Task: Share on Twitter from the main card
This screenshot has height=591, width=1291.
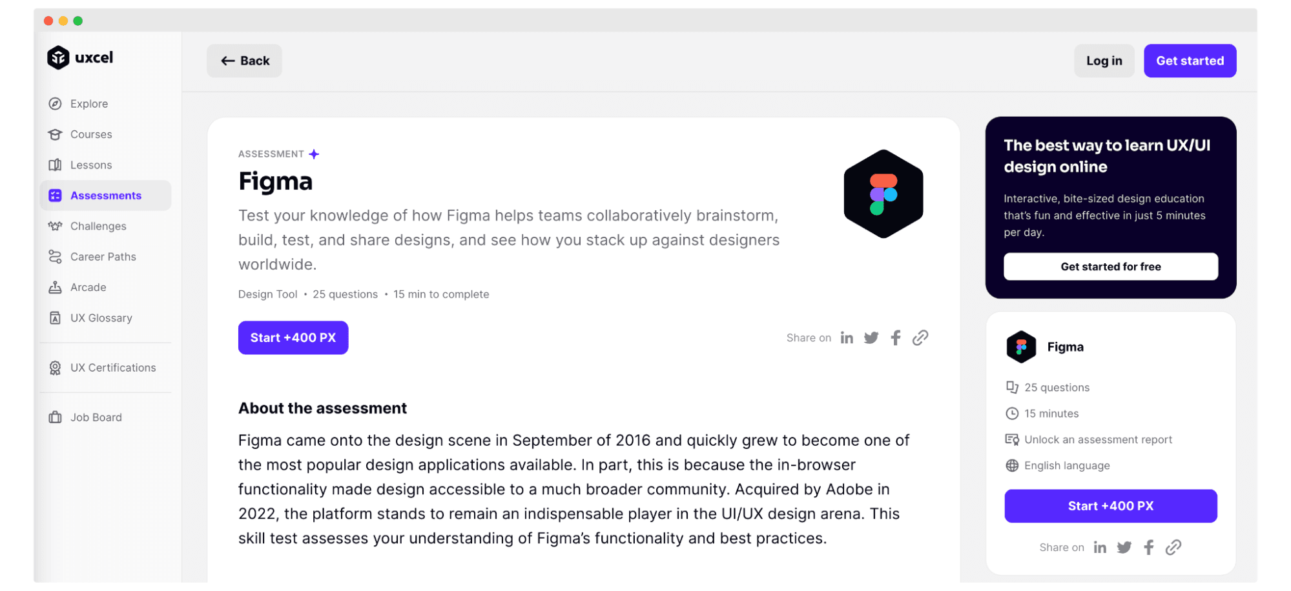Action: click(x=871, y=338)
